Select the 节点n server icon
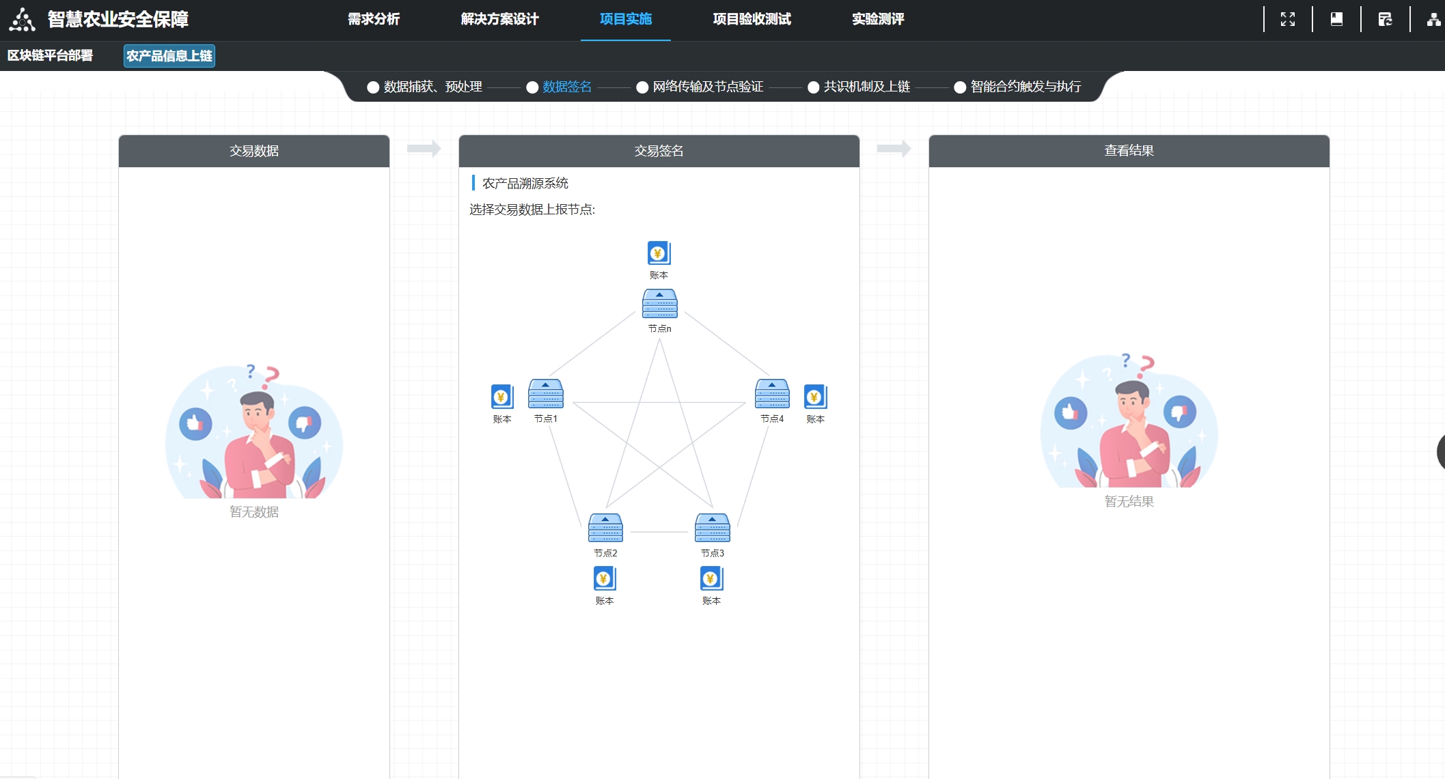 pyautogui.click(x=659, y=304)
